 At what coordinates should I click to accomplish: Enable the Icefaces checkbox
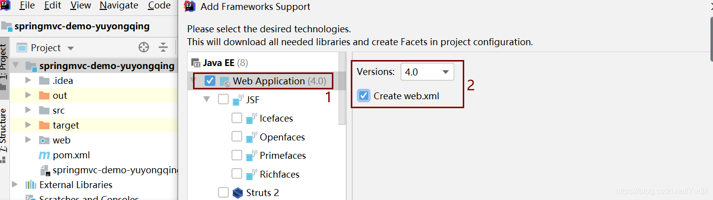pyautogui.click(x=237, y=119)
